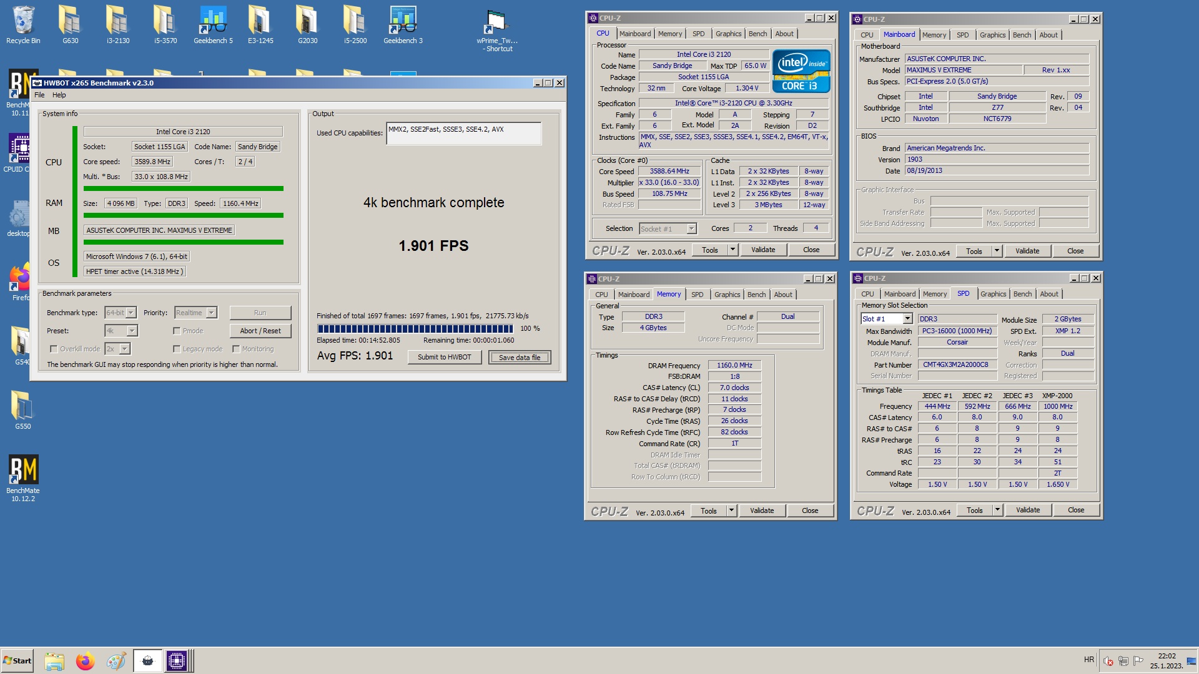Open the volume tray icon
The width and height of the screenshot is (1199, 674).
point(1108,661)
